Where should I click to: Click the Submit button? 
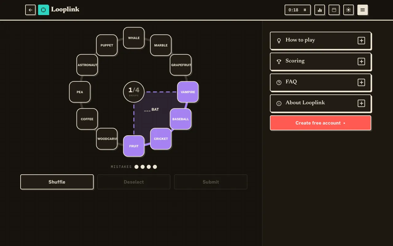211,182
